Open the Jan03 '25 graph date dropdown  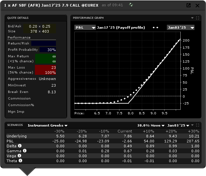(180, 28)
